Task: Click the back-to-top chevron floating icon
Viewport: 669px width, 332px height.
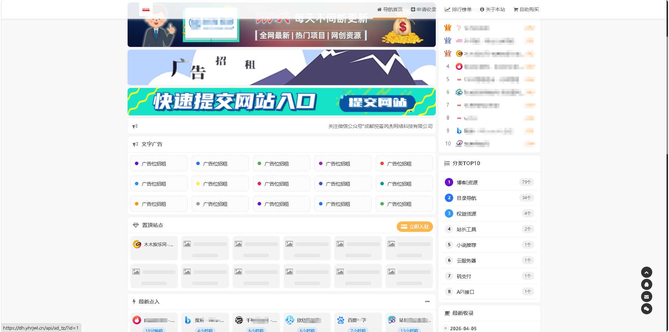Action: click(x=647, y=272)
